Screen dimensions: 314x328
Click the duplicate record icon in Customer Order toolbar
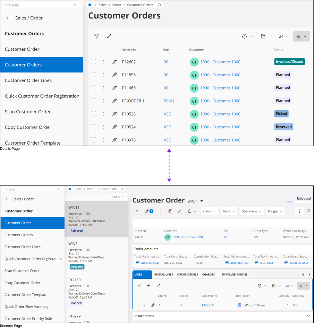tap(170, 211)
